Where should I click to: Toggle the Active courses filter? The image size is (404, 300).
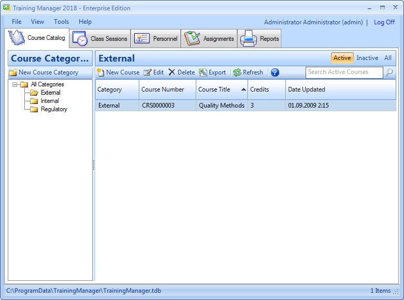pyautogui.click(x=342, y=58)
